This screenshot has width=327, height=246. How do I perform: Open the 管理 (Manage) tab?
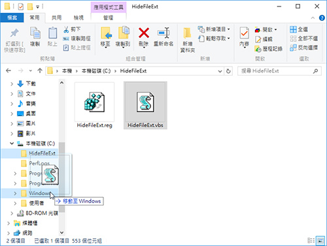coord(108,18)
